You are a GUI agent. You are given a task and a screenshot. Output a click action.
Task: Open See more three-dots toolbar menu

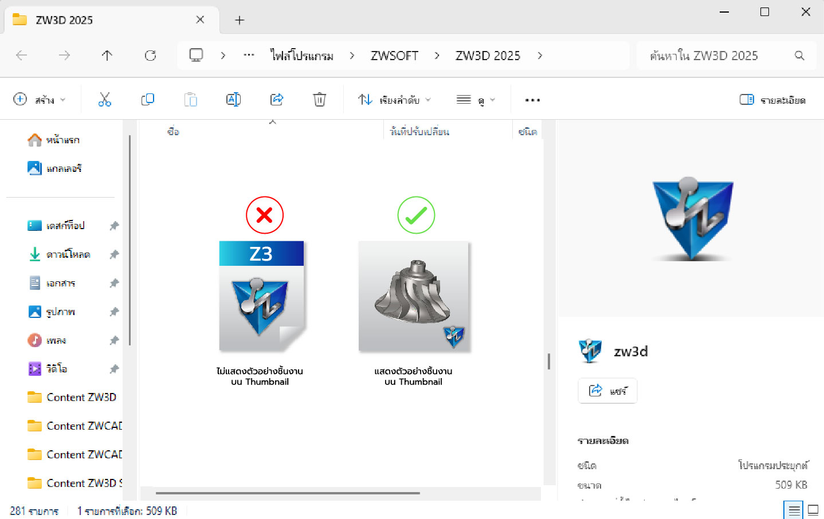click(532, 100)
